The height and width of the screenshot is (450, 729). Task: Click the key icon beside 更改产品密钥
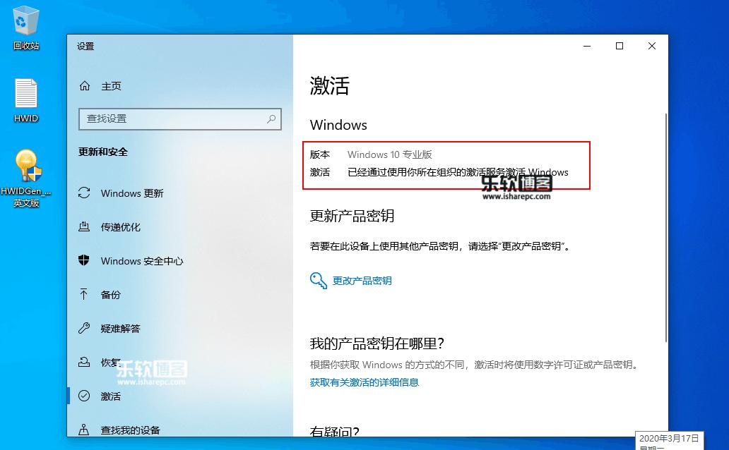pos(319,281)
